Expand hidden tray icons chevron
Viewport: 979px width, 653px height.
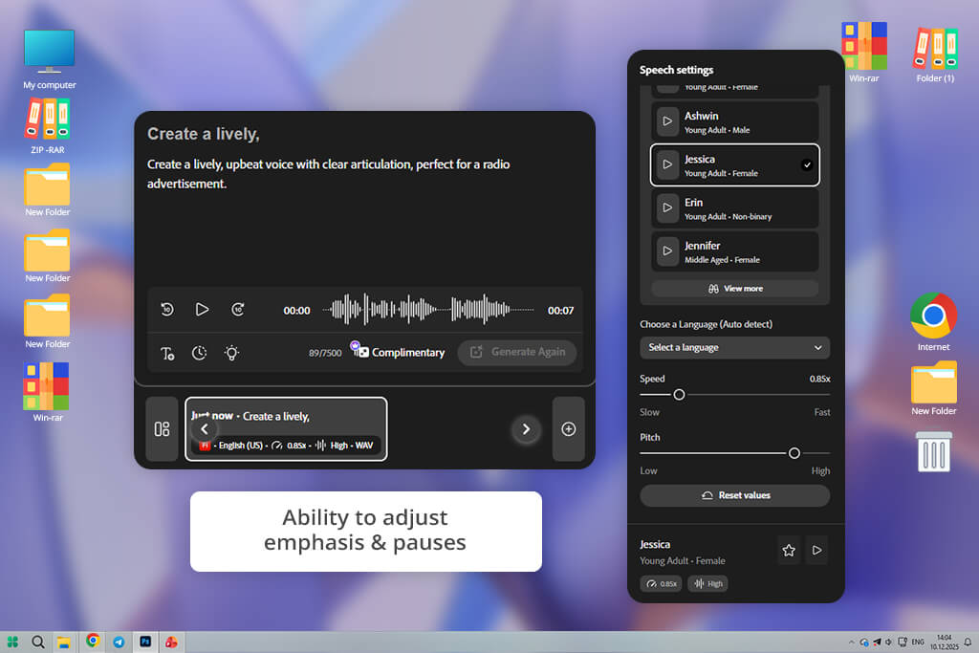pyautogui.click(x=851, y=642)
